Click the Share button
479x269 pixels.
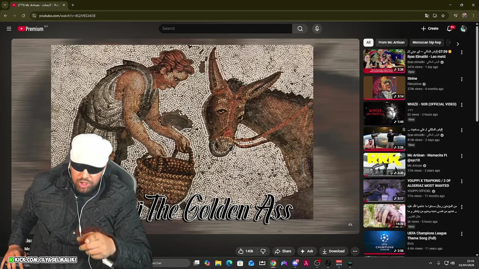(283, 251)
